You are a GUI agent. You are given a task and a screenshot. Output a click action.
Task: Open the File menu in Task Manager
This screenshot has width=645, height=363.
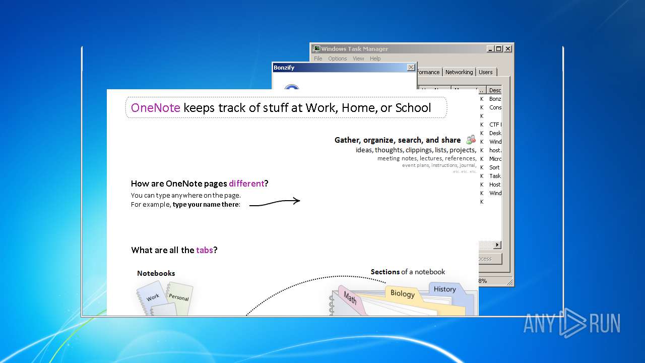(x=318, y=58)
